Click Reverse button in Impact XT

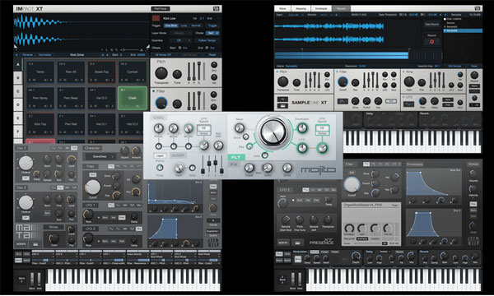[27, 55]
